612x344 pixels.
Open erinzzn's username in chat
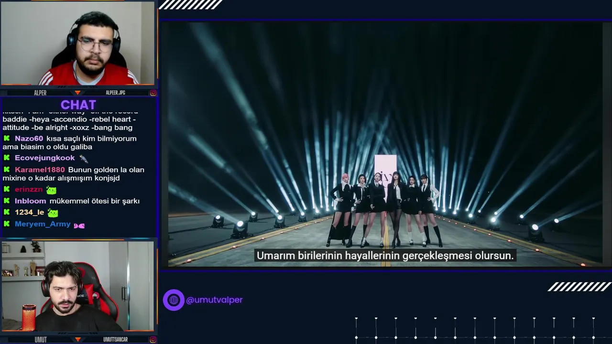[29, 190]
